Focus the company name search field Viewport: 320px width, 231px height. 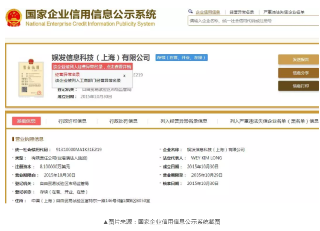click(x=253, y=21)
